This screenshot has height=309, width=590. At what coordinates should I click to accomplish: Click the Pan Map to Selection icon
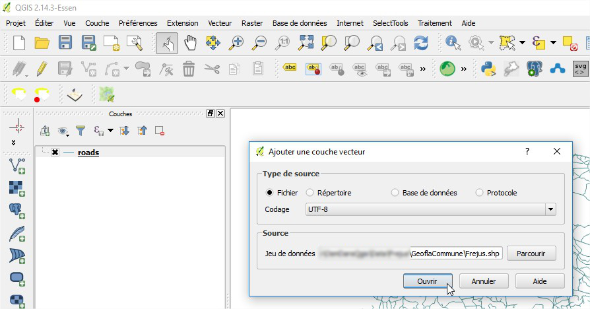click(213, 42)
